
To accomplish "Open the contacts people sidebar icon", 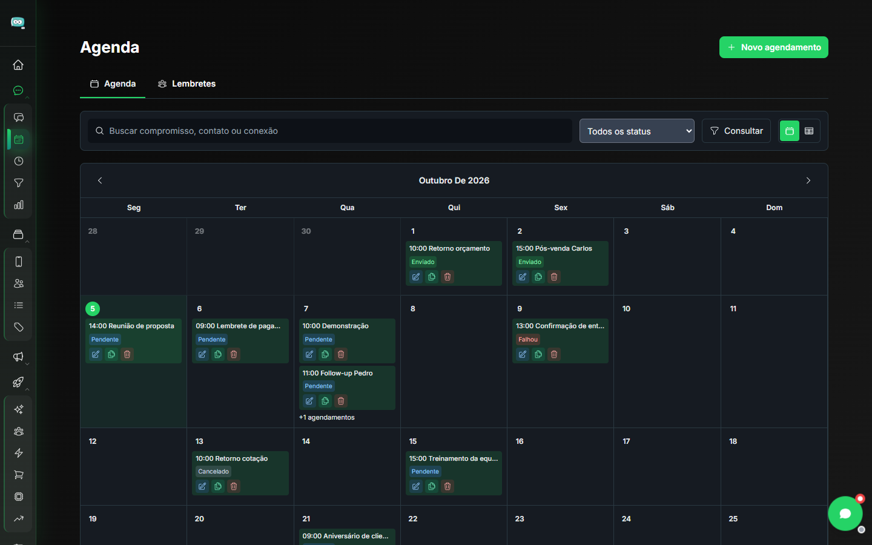I will coord(19,283).
